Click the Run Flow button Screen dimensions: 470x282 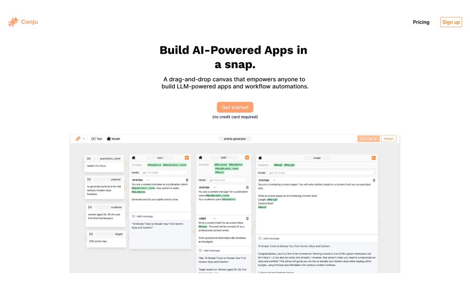(368, 139)
